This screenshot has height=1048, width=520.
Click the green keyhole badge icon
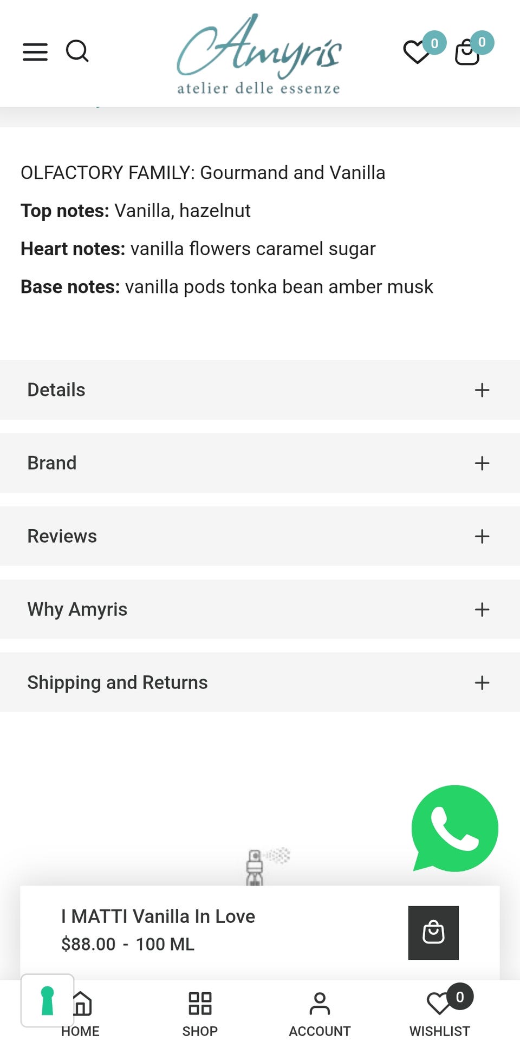[x=48, y=1000]
